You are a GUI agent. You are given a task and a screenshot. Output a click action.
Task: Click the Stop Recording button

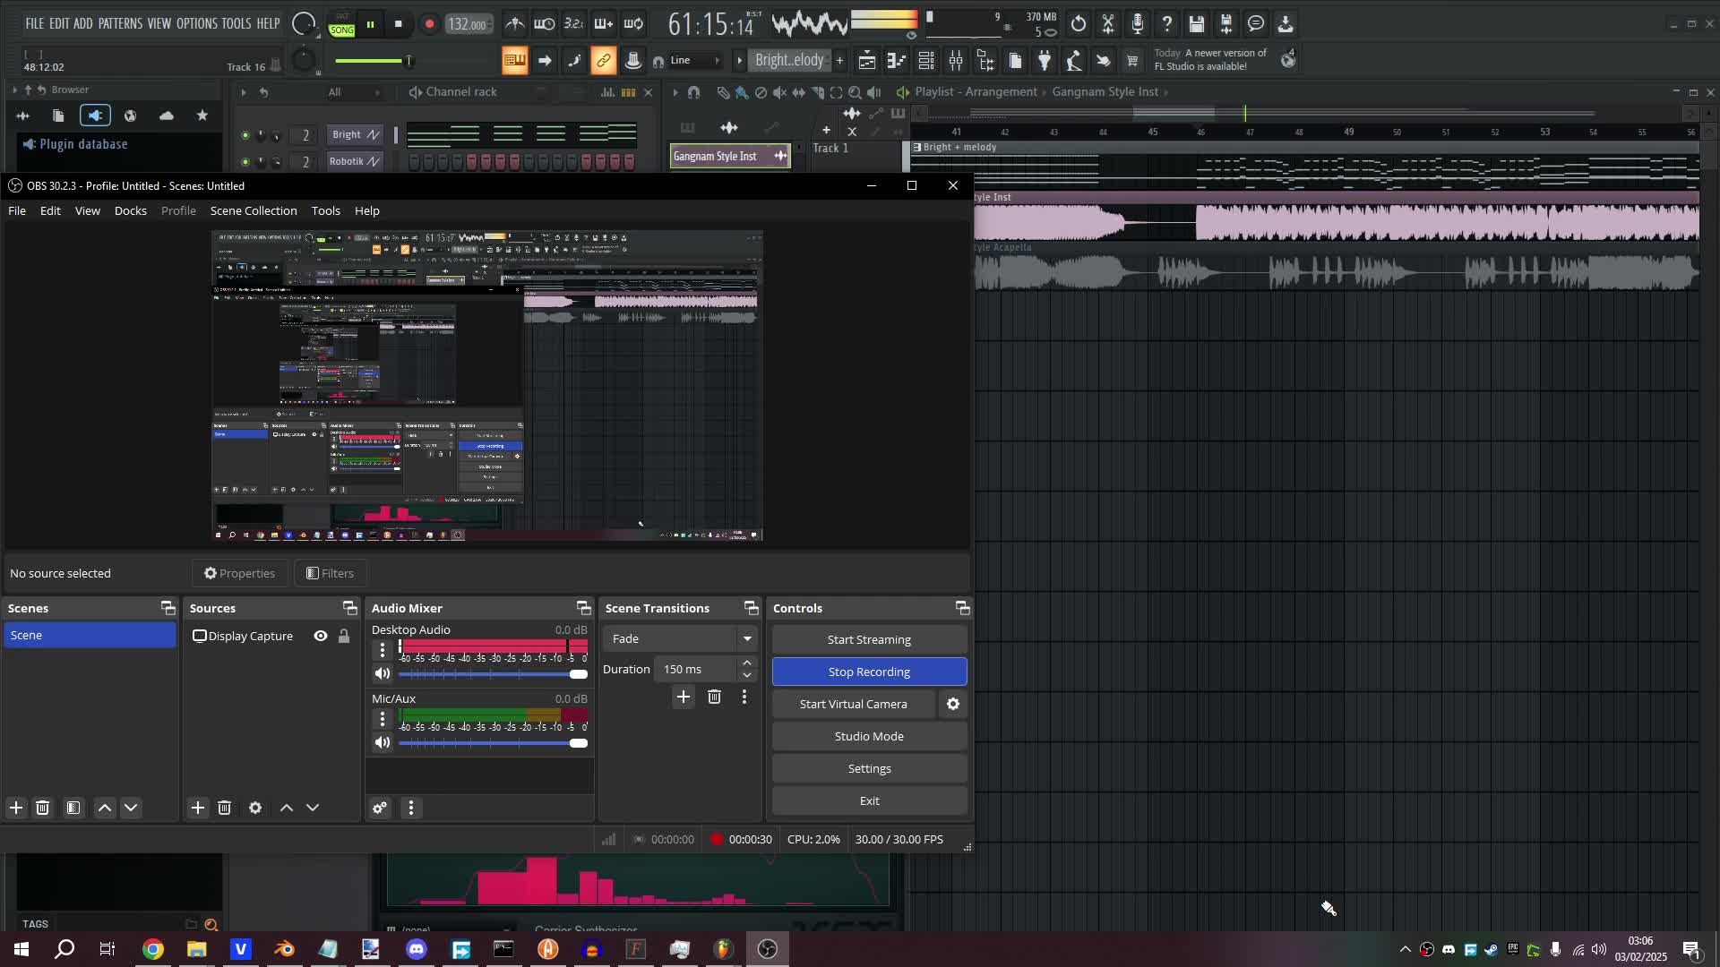[x=869, y=672]
